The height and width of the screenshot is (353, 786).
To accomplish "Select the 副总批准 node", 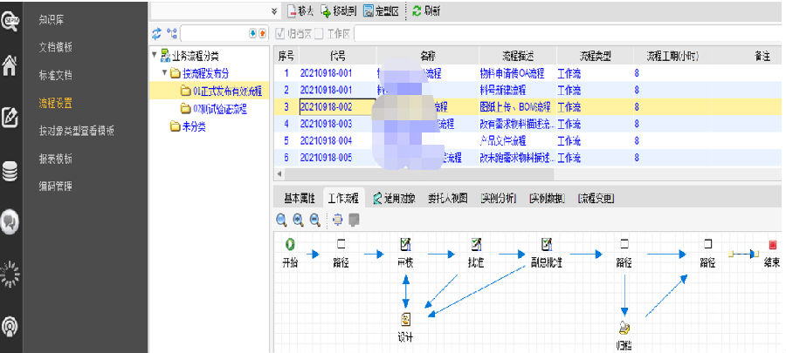I will pyautogui.click(x=547, y=253).
